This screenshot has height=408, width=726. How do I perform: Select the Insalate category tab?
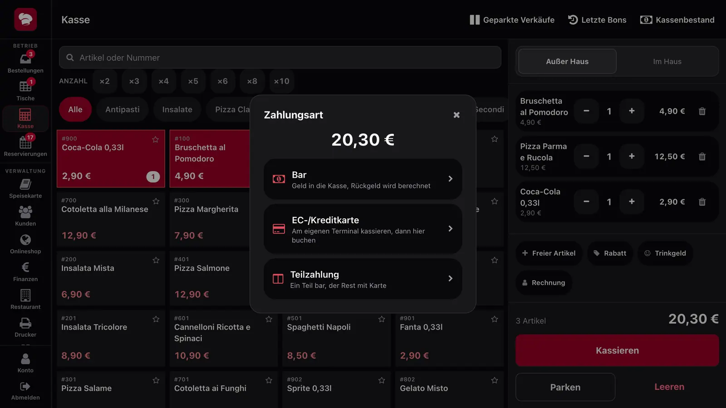177,110
